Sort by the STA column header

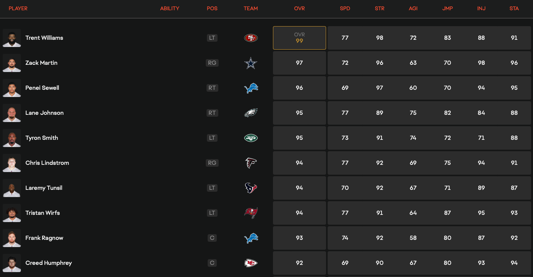tap(514, 8)
